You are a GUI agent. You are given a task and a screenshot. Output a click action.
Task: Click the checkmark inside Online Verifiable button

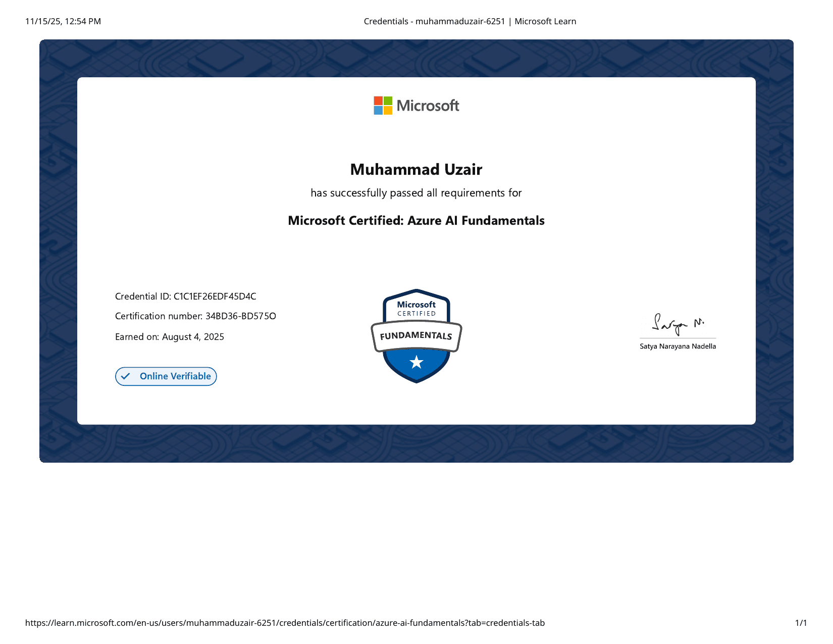click(126, 376)
